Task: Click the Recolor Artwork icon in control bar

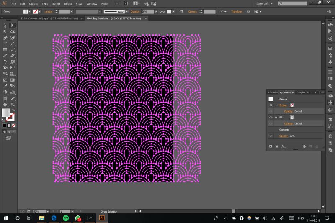Action: (182, 12)
